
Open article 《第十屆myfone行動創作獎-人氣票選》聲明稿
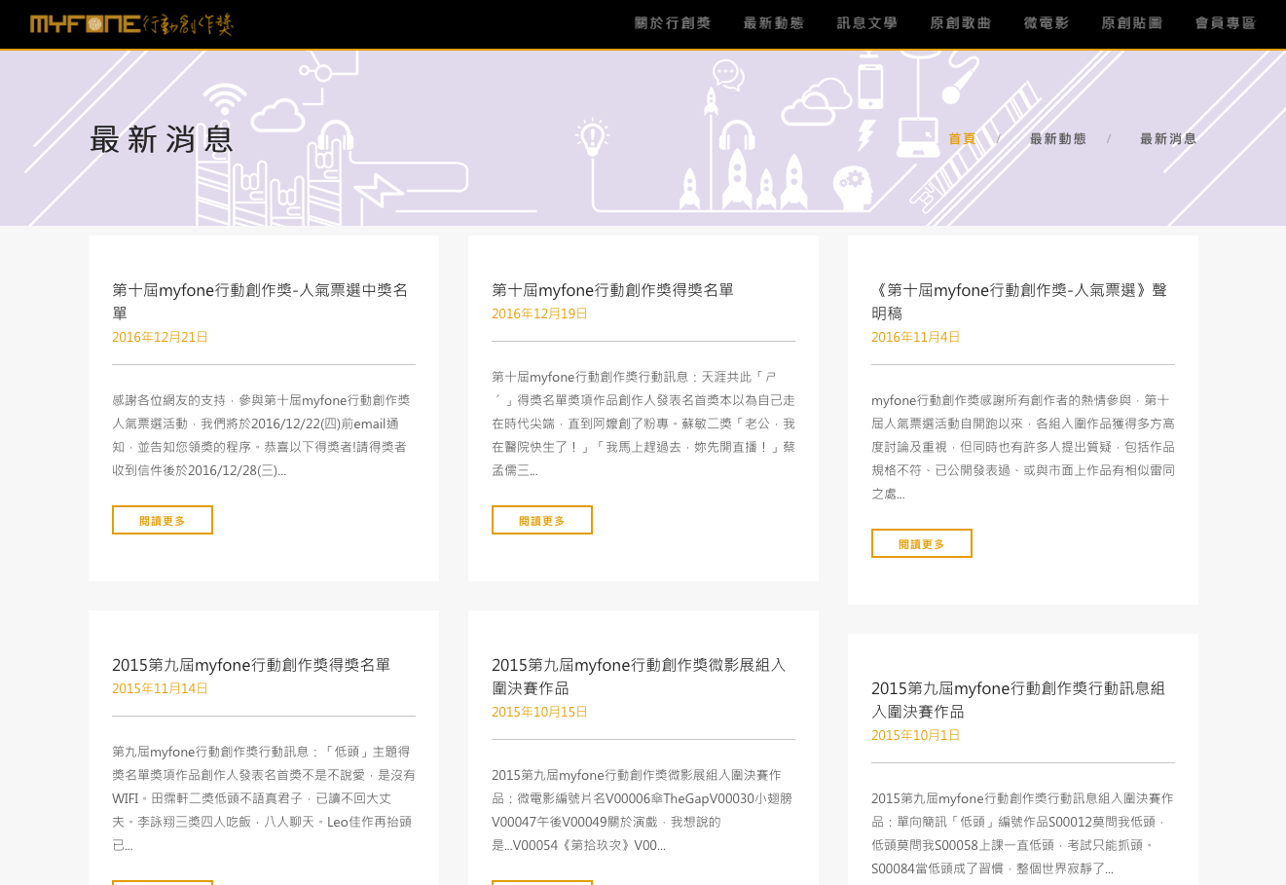pyautogui.click(x=1019, y=302)
